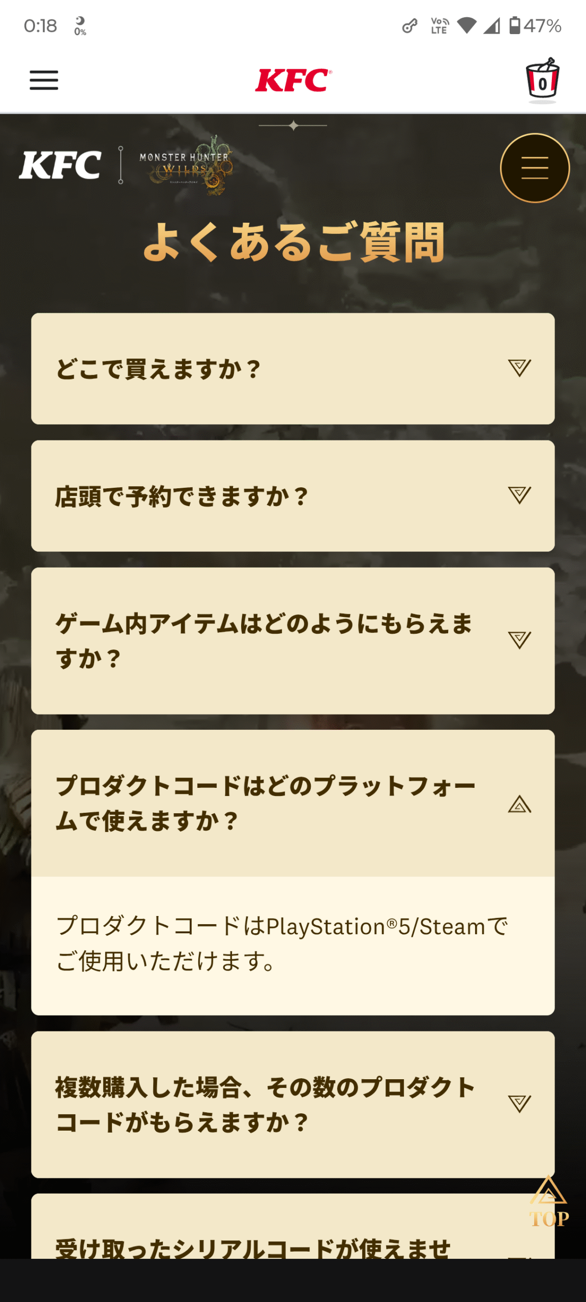Screen dimensions: 586x1302
Task: Open the KFC hamburger menu
Action: pyautogui.click(x=44, y=80)
